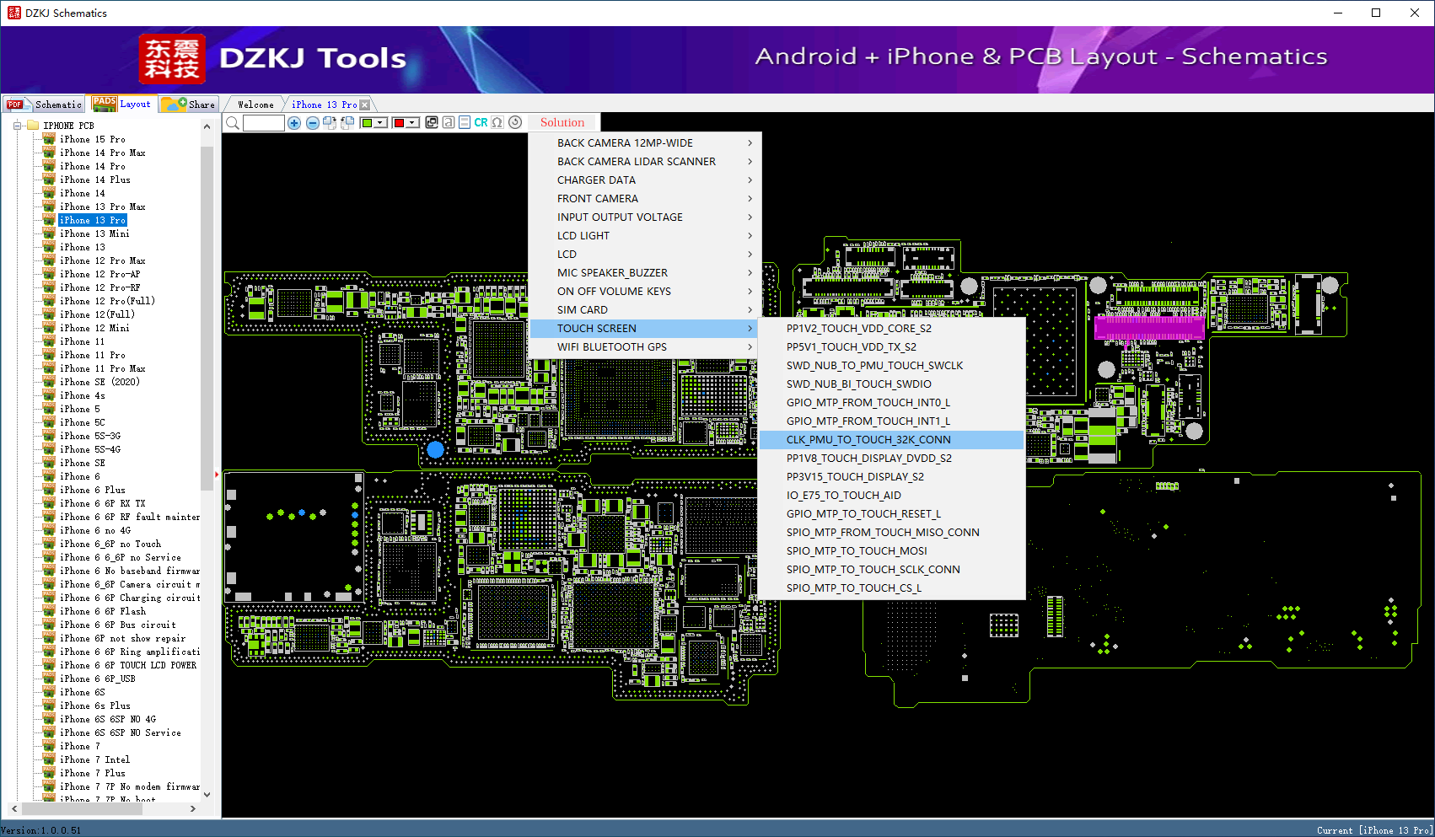Click the tree panel scroll-down arrow
The image size is (1435, 837).
207,794
